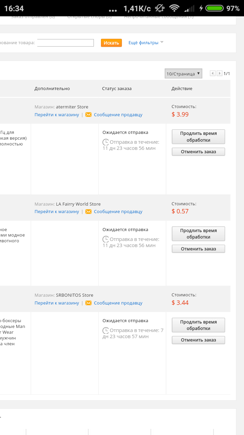
Task: Go to next page arrow
Action: (220, 73)
